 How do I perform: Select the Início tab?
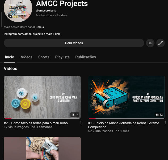[x=9, y=57]
